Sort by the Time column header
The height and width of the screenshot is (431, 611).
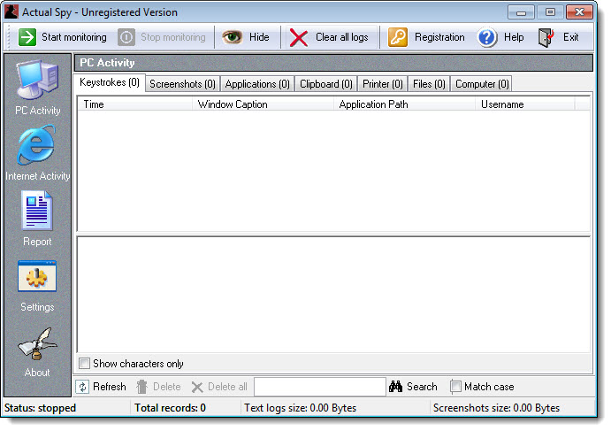click(x=134, y=104)
